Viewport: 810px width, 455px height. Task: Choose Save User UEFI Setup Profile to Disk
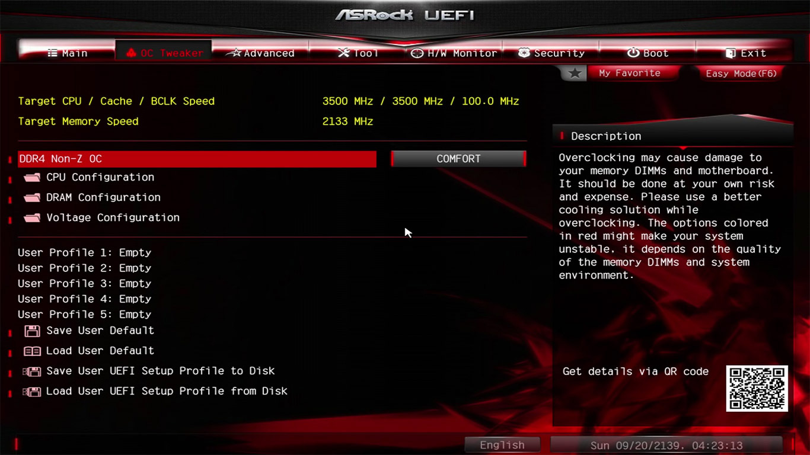click(160, 371)
